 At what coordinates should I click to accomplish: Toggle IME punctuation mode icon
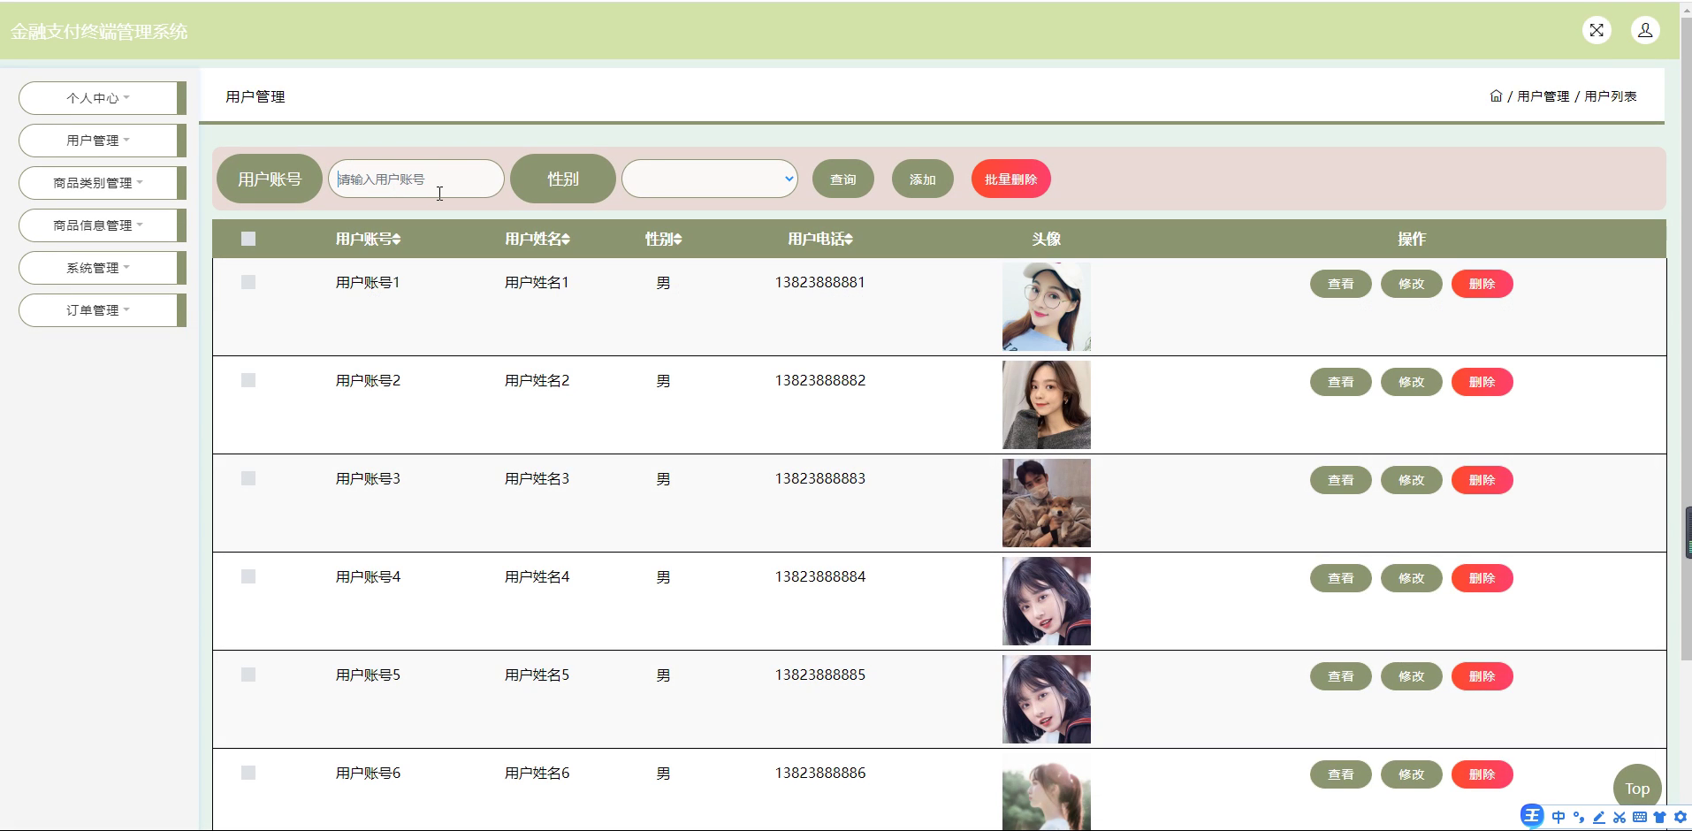[x=1579, y=817]
